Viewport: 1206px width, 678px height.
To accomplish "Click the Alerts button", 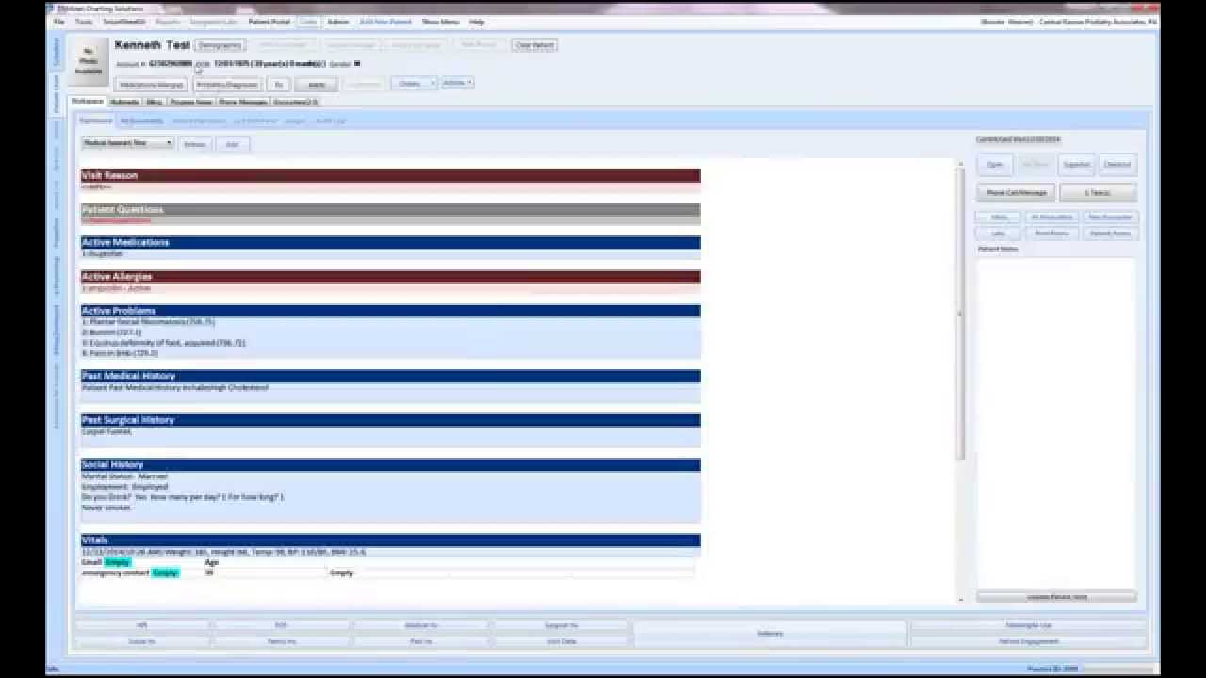I will [317, 84].
